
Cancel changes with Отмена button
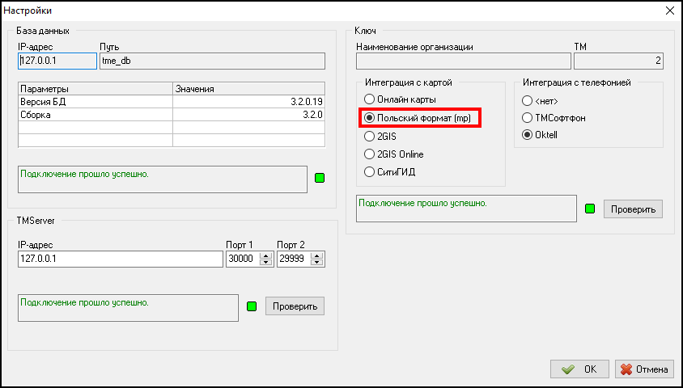tap(644, 369)
